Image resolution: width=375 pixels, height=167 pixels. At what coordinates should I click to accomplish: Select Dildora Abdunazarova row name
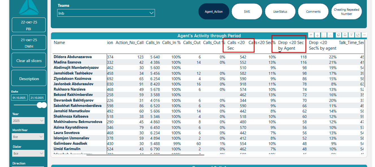(73, 57)
